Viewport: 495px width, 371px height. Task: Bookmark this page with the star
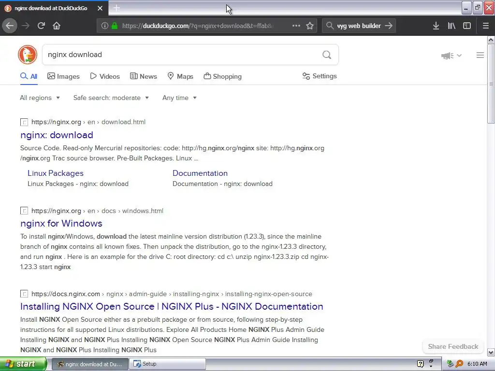310,26
